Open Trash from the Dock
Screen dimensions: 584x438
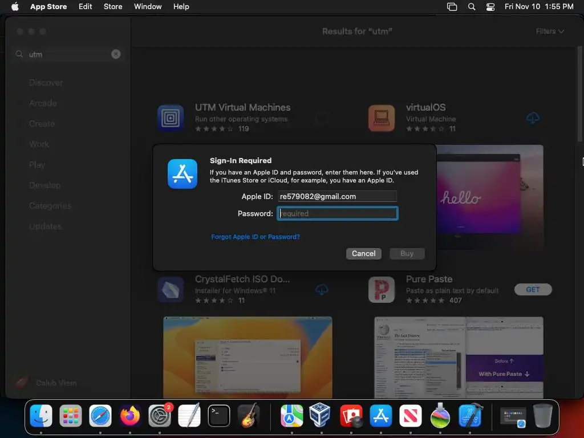[543, 416]
